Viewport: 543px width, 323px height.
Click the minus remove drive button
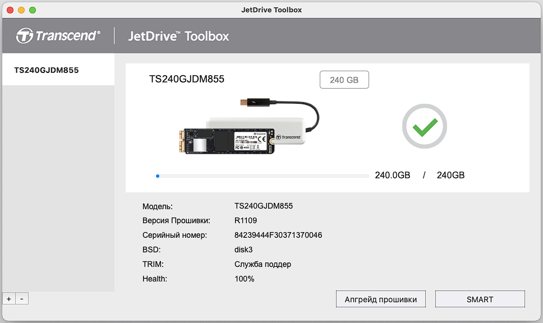coord(22,299)
